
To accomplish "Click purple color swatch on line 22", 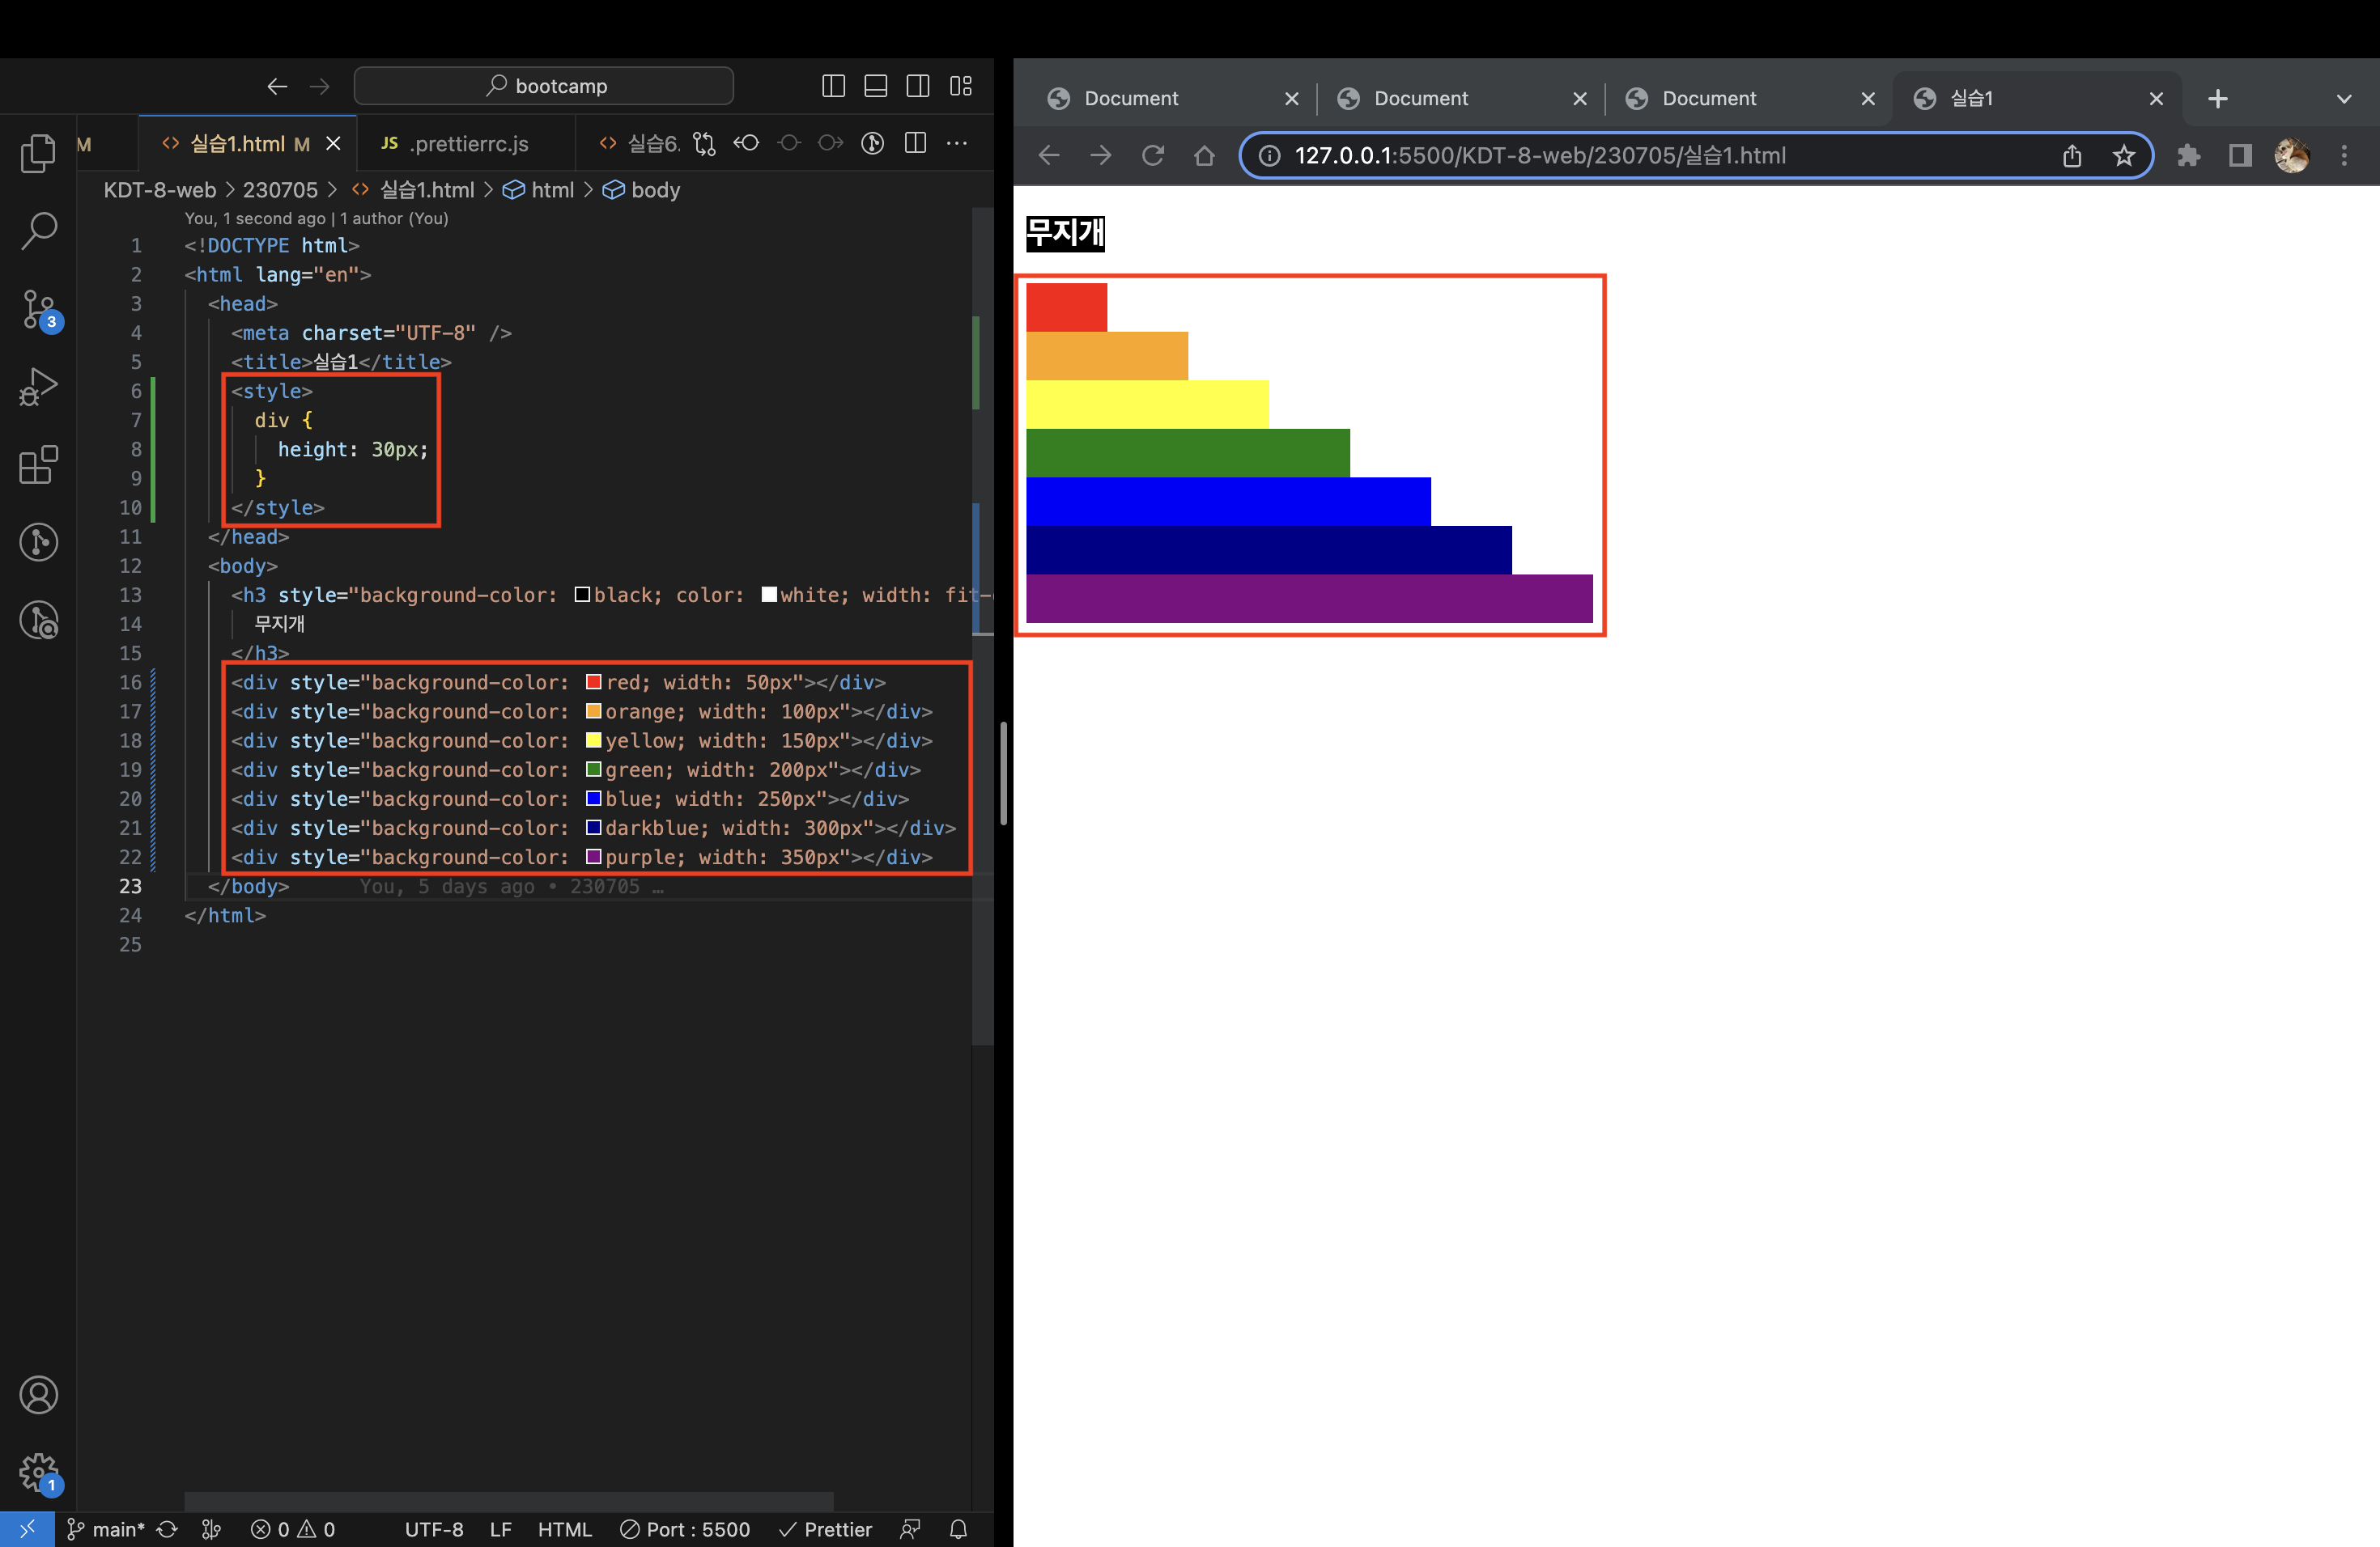I will point(593,858).
